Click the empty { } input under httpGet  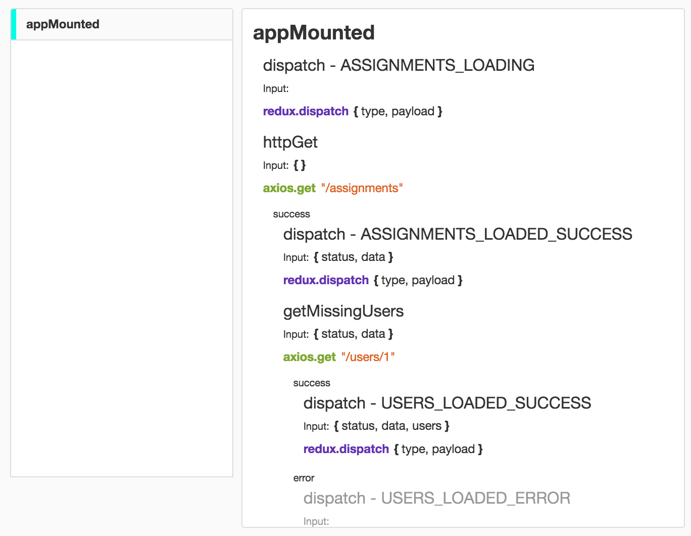point(300,165)
